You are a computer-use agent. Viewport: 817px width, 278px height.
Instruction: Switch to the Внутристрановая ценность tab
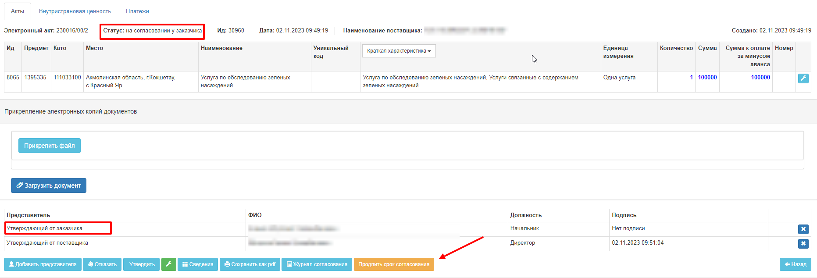pyautogui.click(x=75, y=11)
